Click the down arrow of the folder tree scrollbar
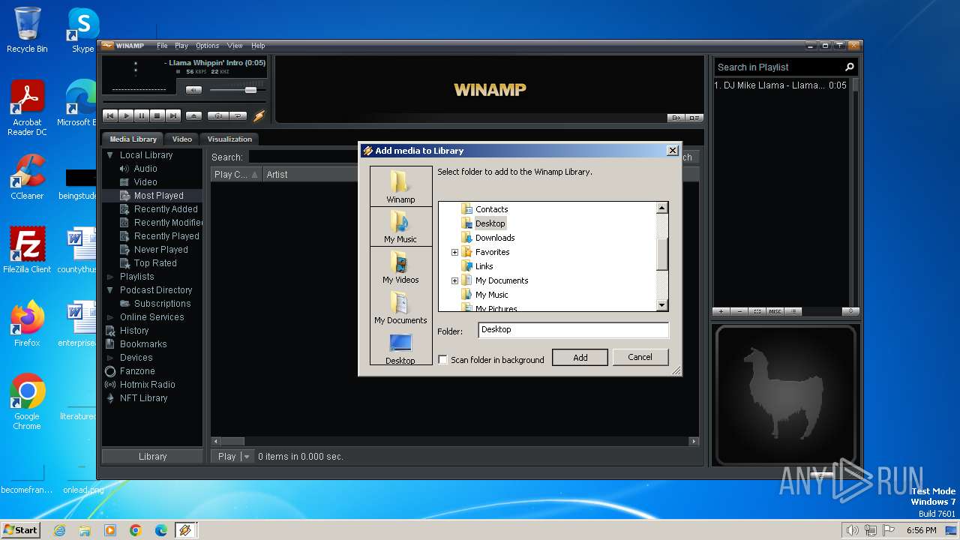This screenshot has height=540, width=960. [x=662, y=305]
